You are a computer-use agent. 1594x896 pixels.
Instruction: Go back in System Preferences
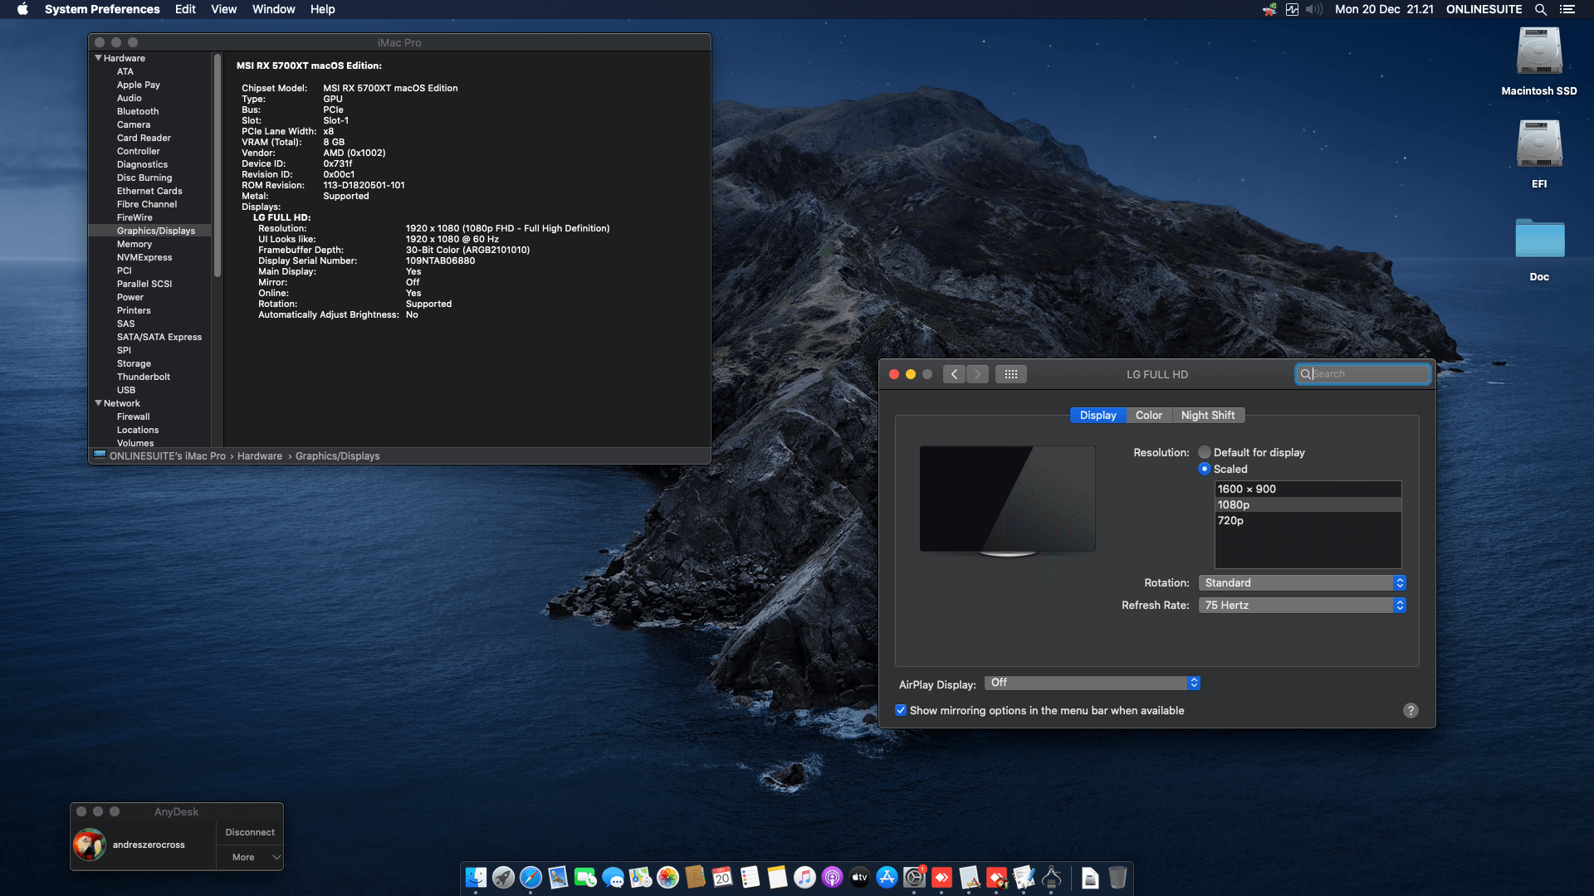(954, 374)
